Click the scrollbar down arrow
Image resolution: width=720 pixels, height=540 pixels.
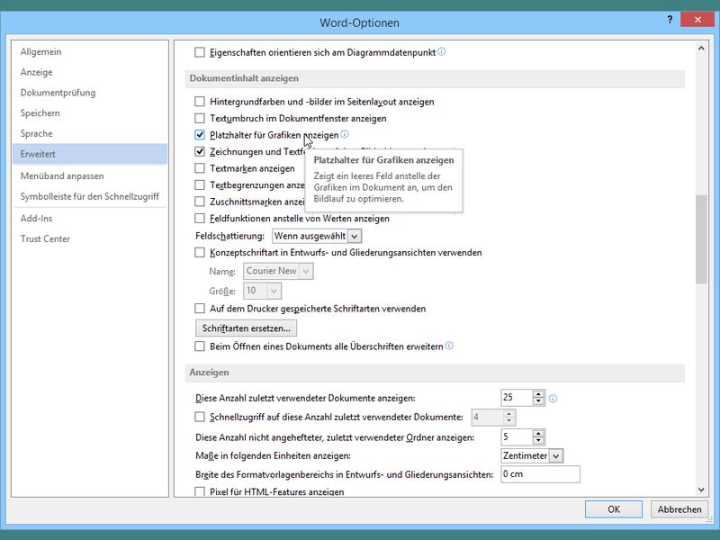pos(701,490)
